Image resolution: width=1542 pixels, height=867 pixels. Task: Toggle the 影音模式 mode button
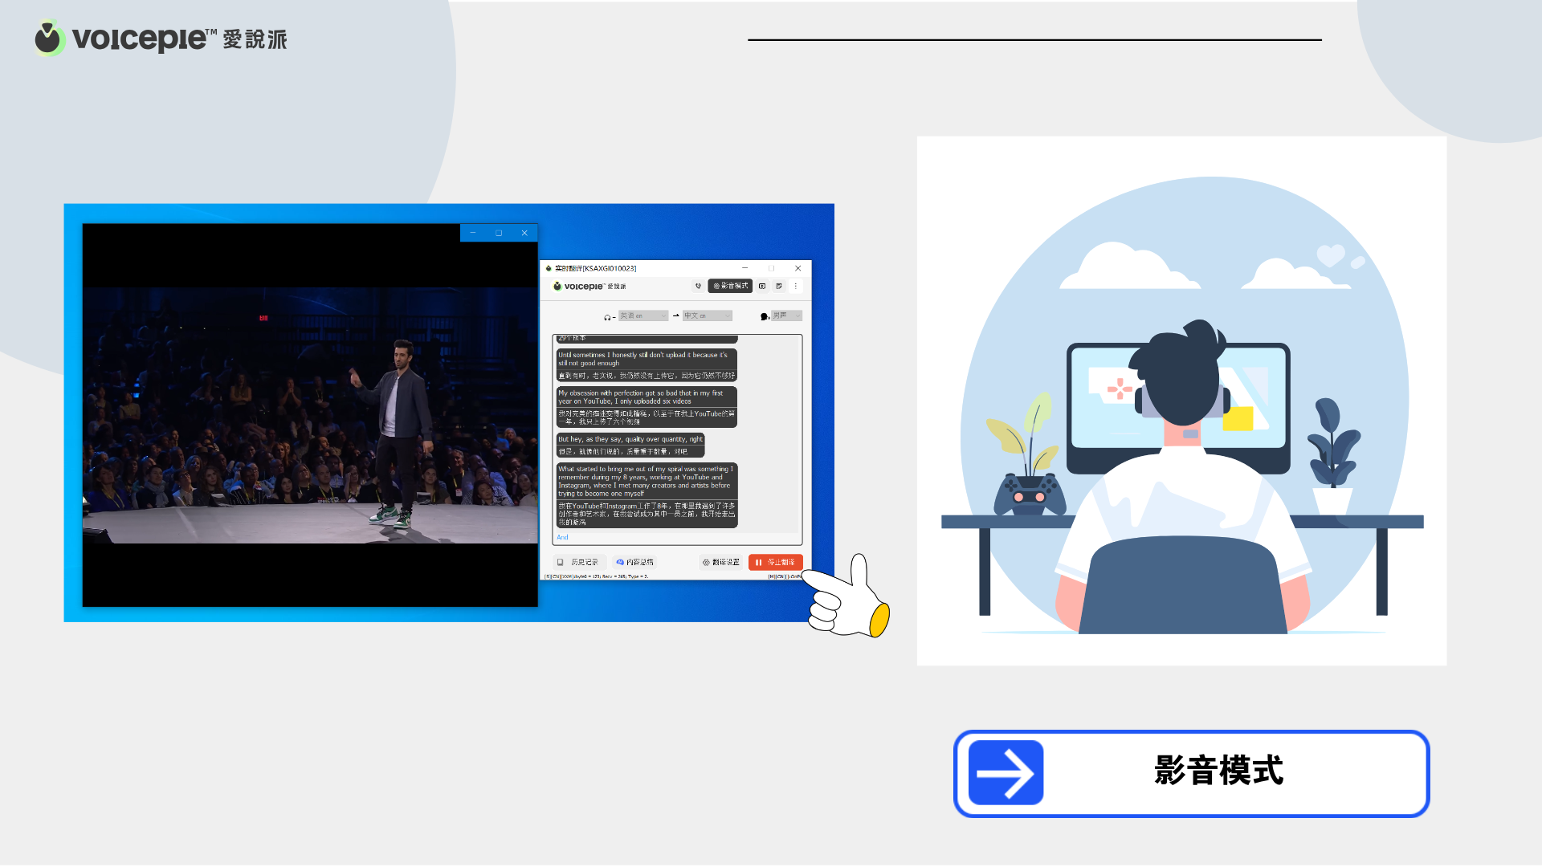(730, 286)
